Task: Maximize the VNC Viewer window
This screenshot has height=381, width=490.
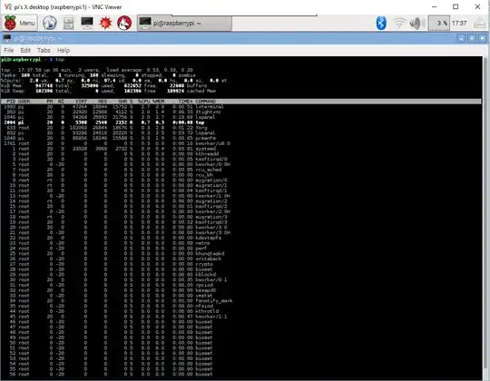Action: point(456,6)
